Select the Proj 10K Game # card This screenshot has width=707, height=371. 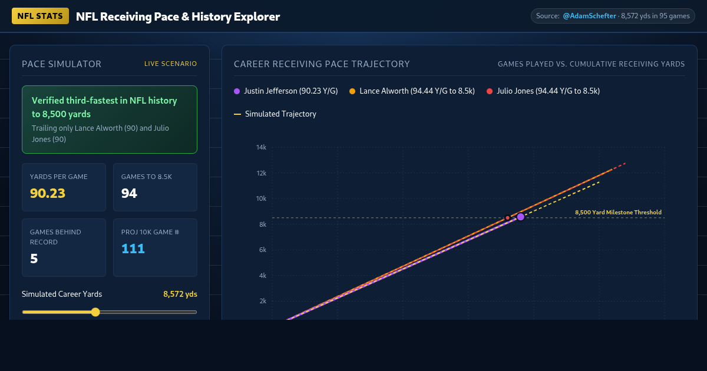[x=155, y=247]
